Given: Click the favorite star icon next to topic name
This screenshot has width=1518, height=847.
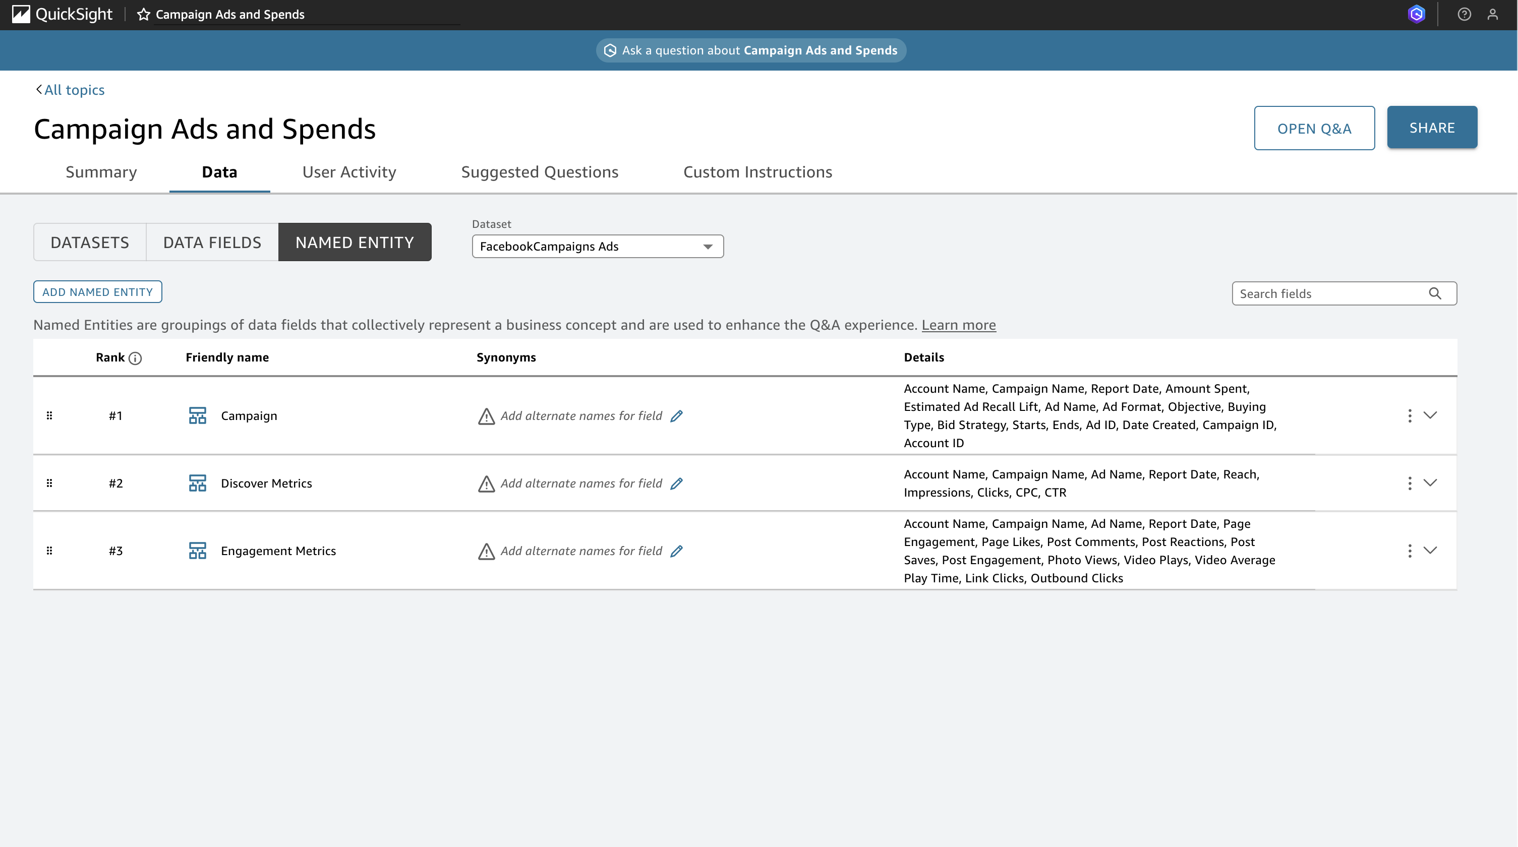Looking at the screenshot, I should pyautogui.click(x=143, y=15).
